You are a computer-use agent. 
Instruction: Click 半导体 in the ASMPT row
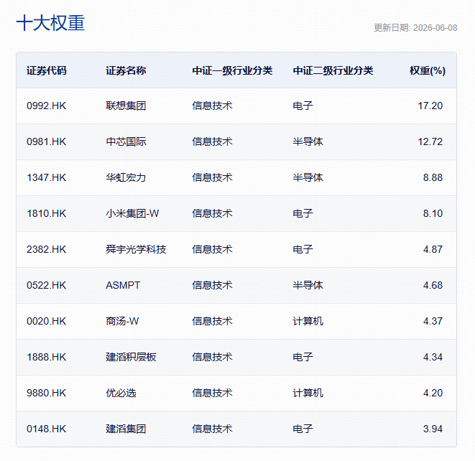click(x=308, y=285)
